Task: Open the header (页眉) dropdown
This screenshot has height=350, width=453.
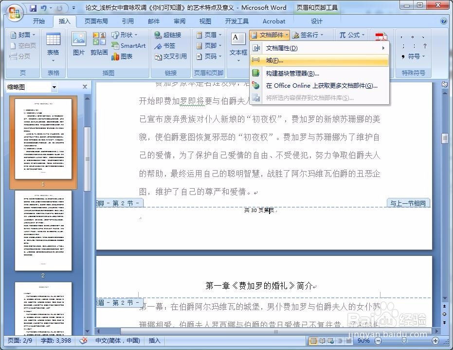Action: click(x=209, y=35)
